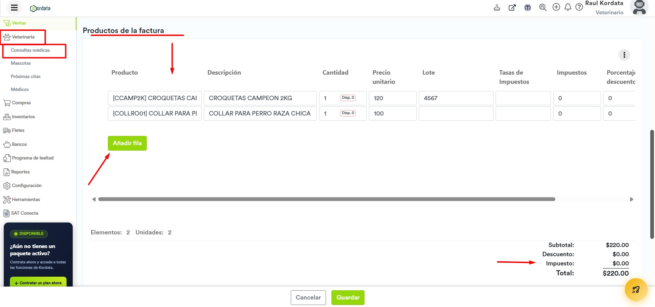Open the user avatar profile menu
This screenshot has width=655, height=307.
point(639,7)
